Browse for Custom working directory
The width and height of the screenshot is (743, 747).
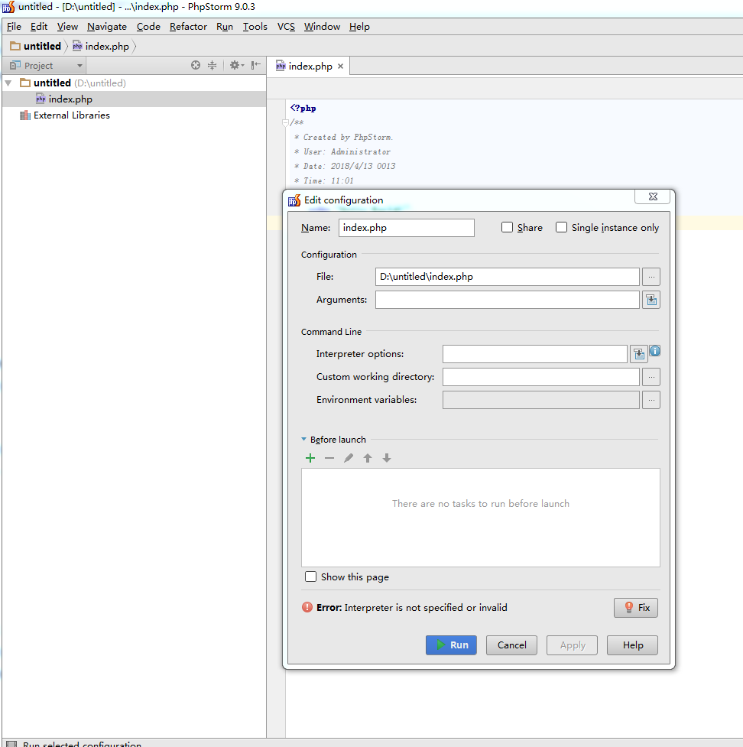coord(651,377)
